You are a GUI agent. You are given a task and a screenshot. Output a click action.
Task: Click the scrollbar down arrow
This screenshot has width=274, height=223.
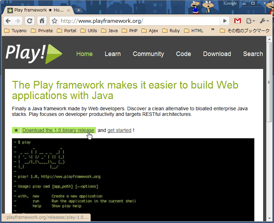tap(269, 218)
